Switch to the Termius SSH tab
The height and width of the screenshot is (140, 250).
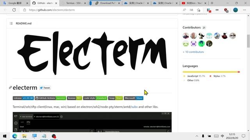(x=74, y=3)
